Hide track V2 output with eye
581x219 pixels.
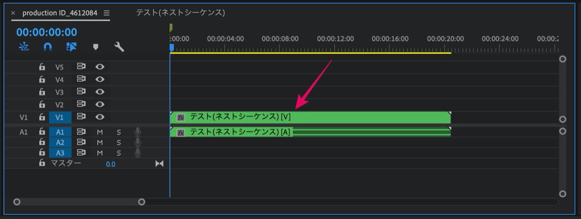point(100,105)
